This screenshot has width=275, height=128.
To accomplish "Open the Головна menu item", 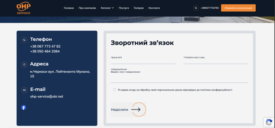I will [69, 8].
